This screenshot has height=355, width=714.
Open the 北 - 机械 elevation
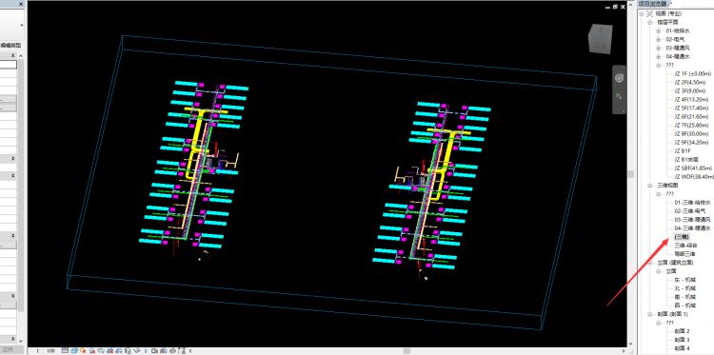[684, 288]
